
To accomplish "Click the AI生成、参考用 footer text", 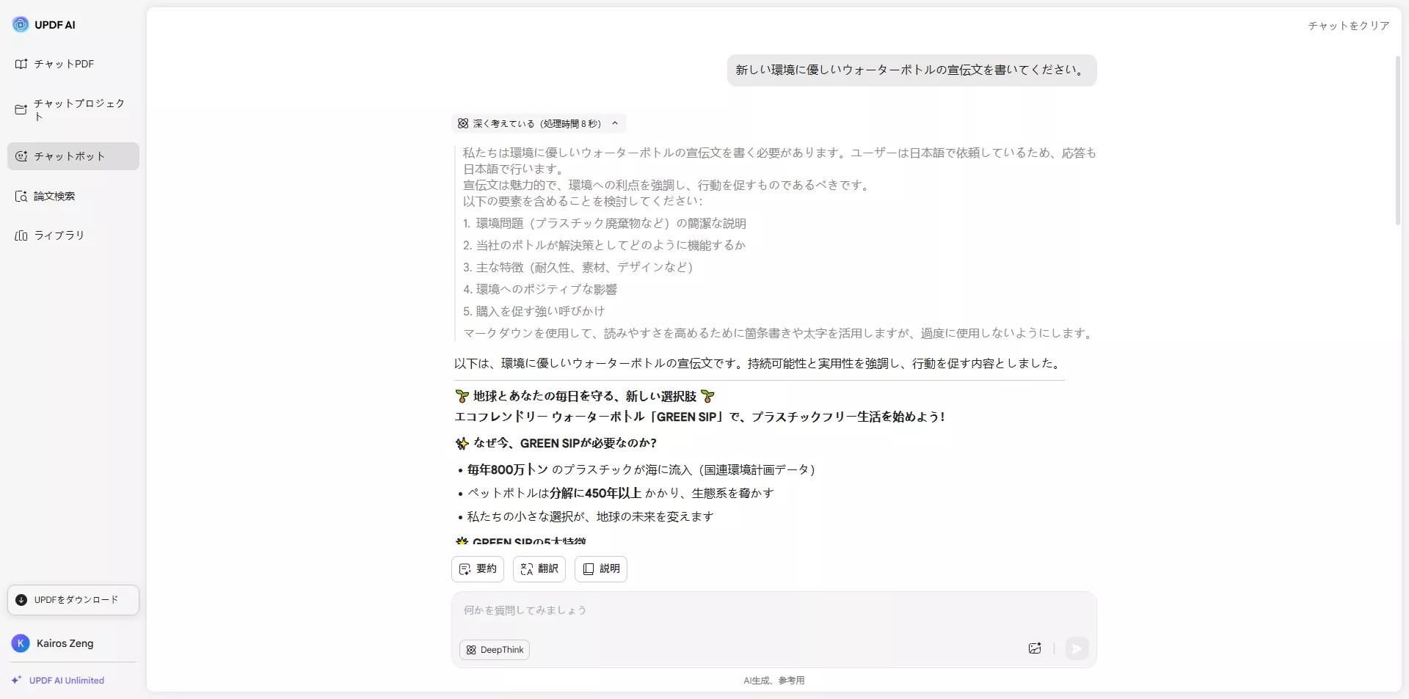I will click(773, 681).
